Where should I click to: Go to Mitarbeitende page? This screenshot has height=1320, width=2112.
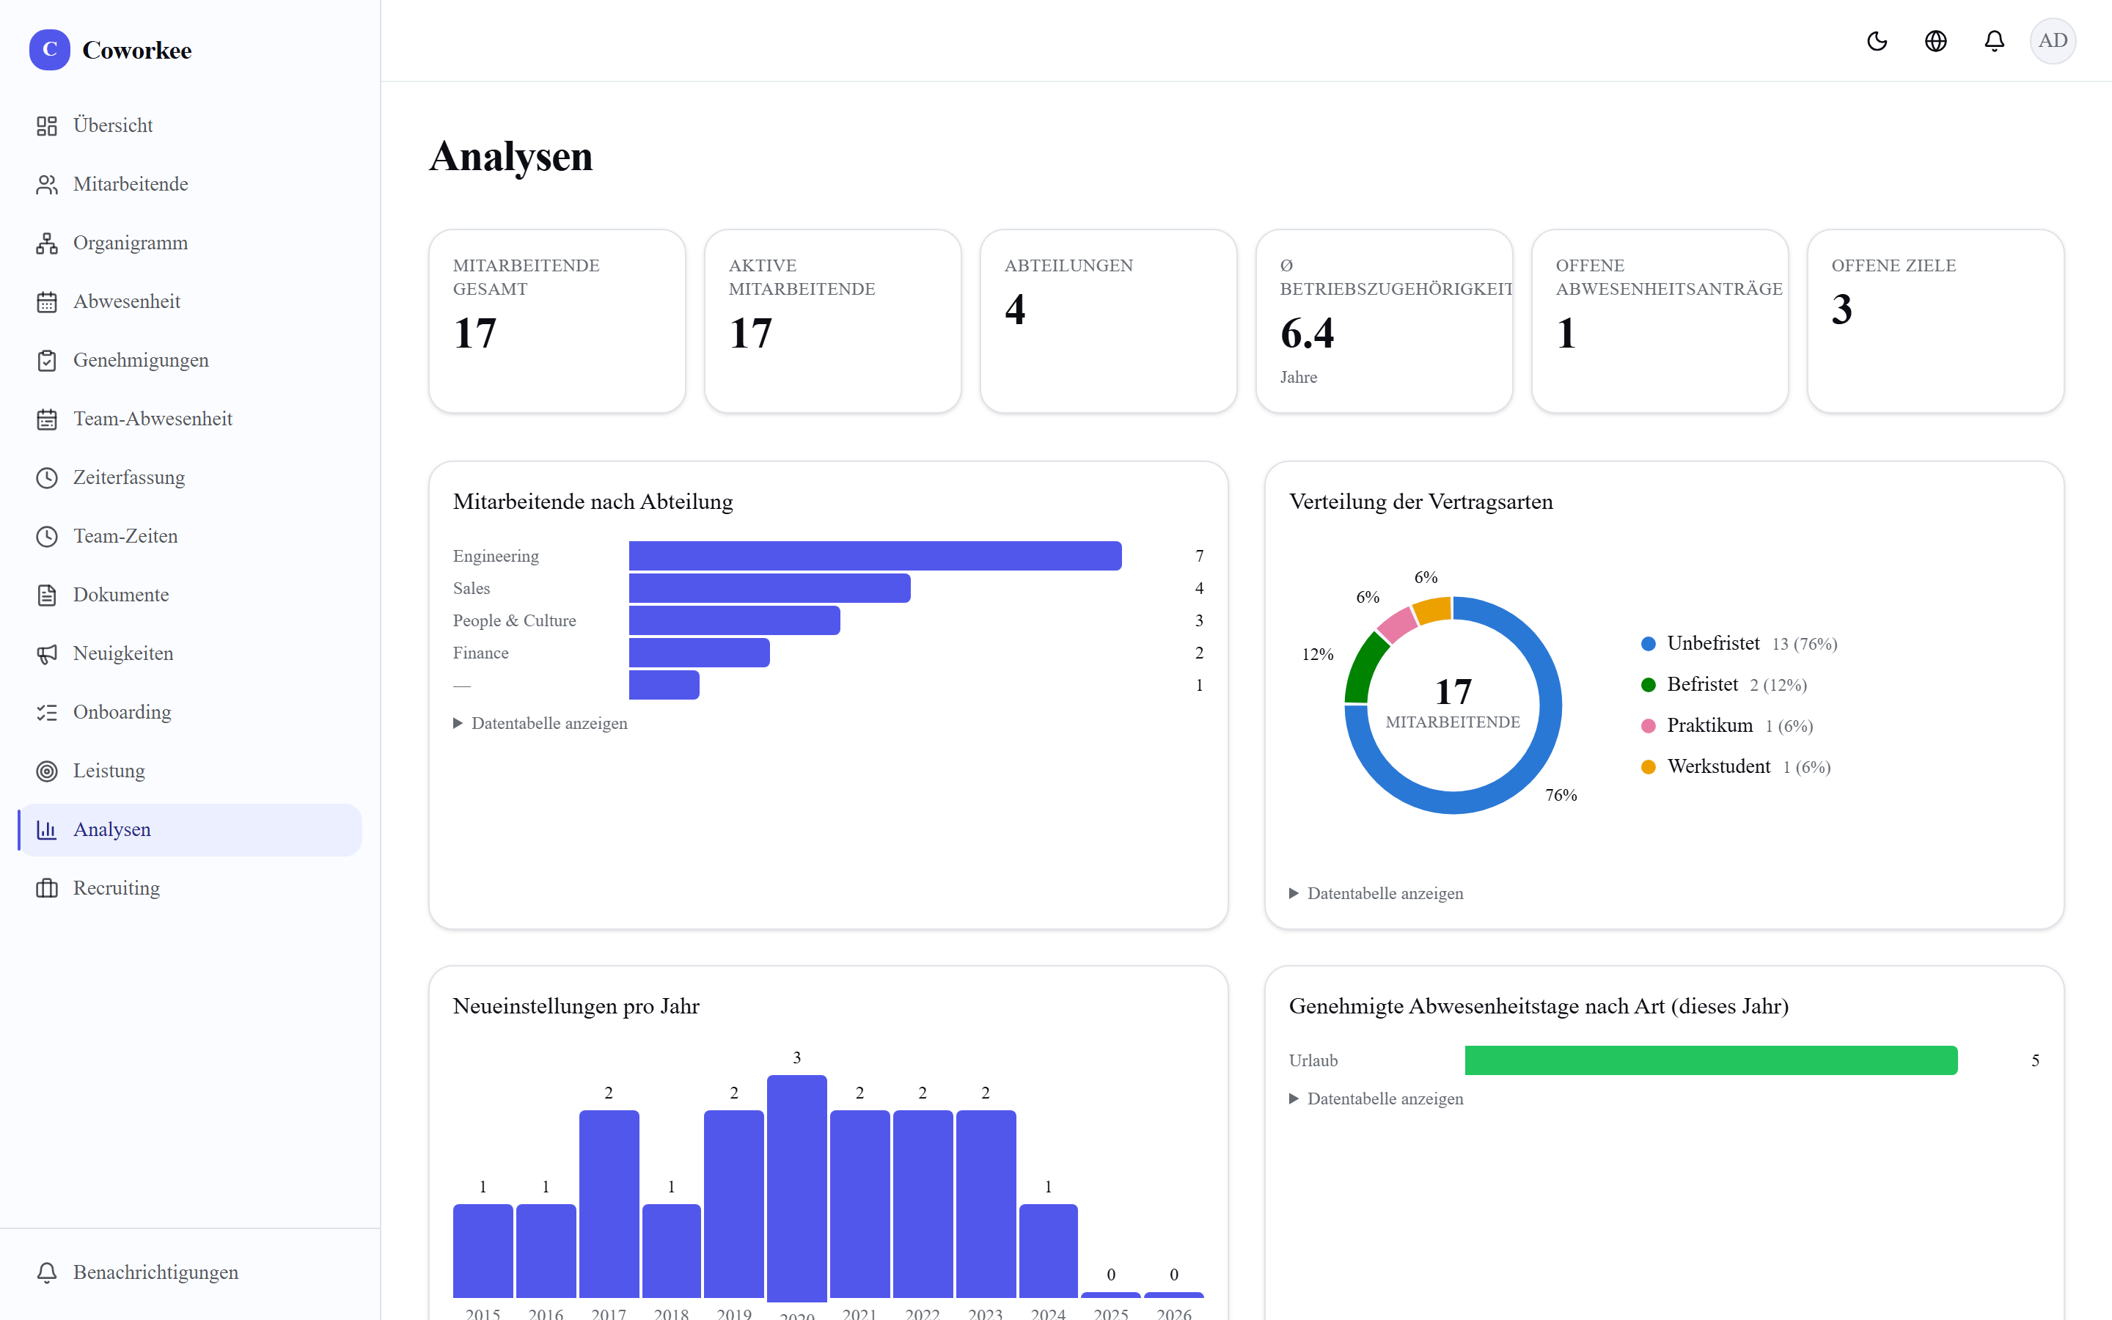click(189, 184)
